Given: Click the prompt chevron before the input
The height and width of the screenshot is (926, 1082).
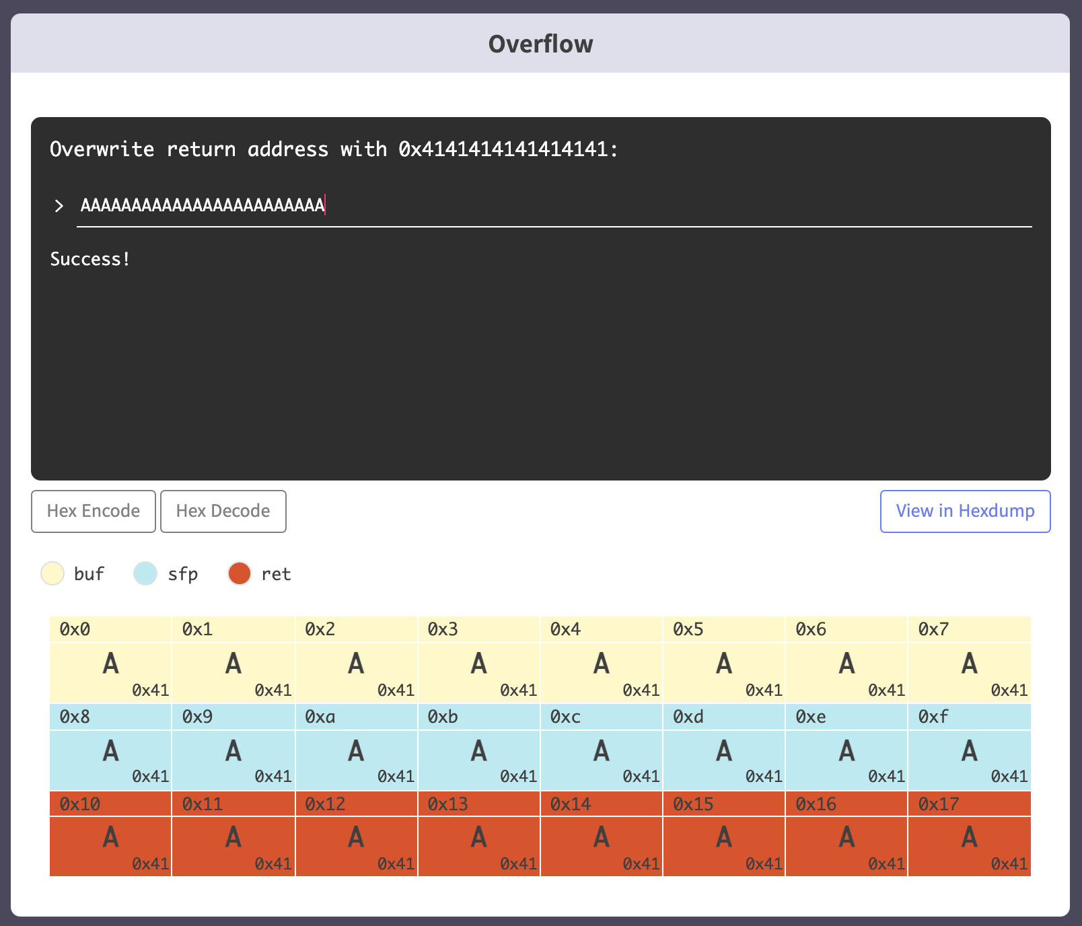Looking at the screenshot, I should (59, 206).
